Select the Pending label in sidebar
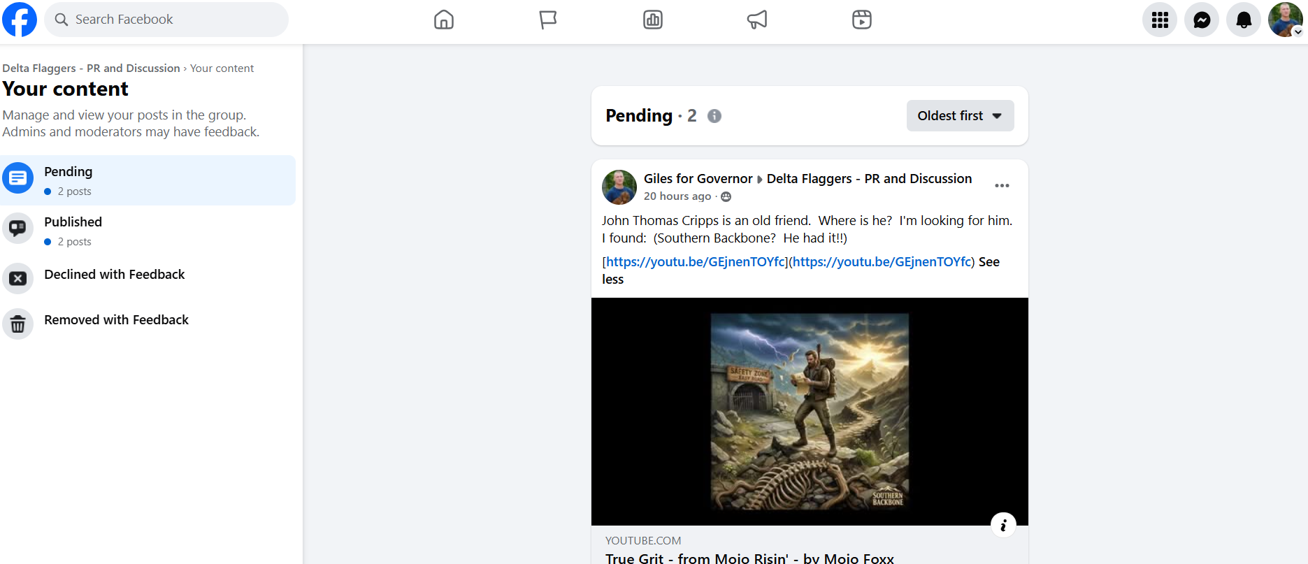This screenshot has height=564, width=1308. click(69, 172)
